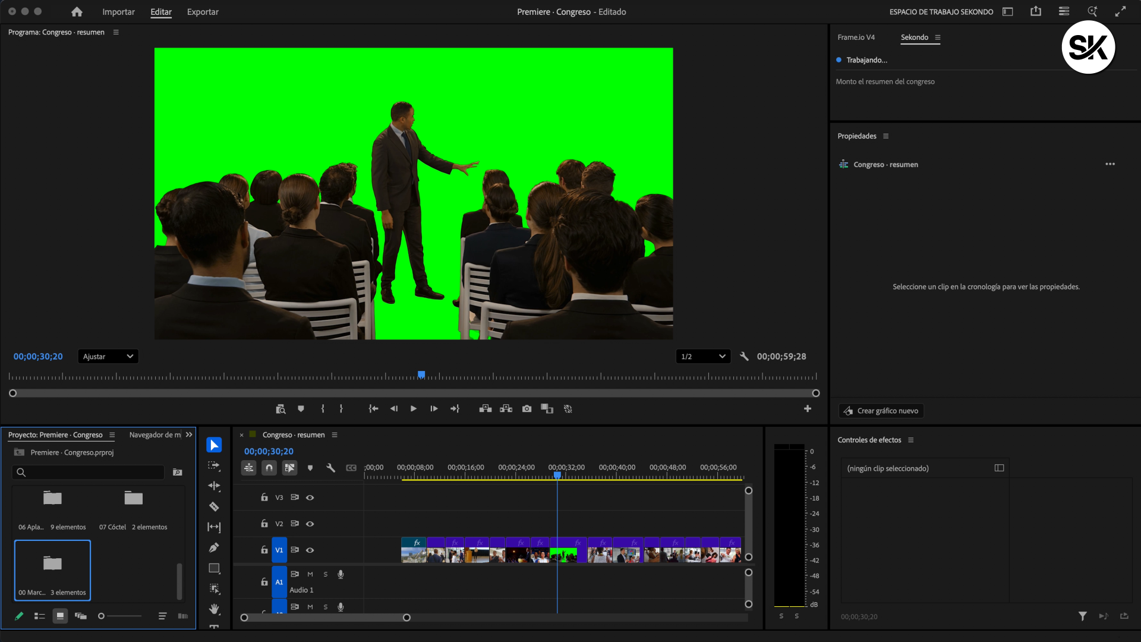This screenshot has width=1141, height=642.
Task: Toggle linked selection in timeline
Action: click(x=289, y=468)
